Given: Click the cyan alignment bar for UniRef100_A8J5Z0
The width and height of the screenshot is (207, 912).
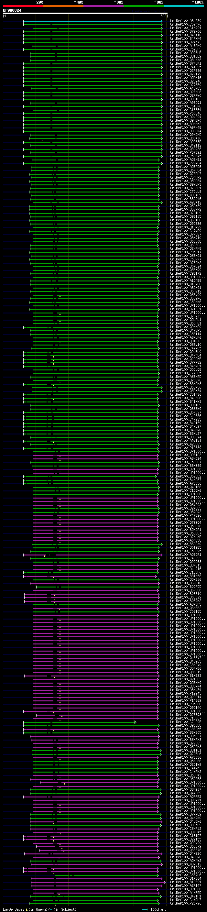Looking at the screenshot, I should coord(93,21).
